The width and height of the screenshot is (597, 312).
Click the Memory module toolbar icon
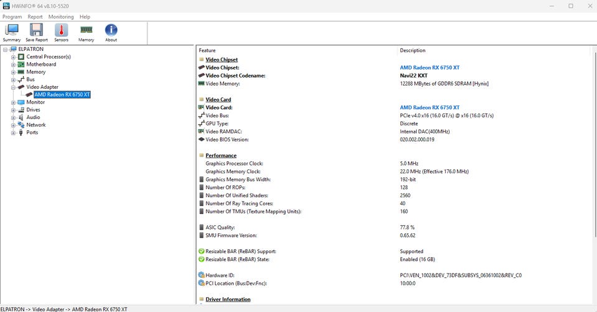click(86, 32)
